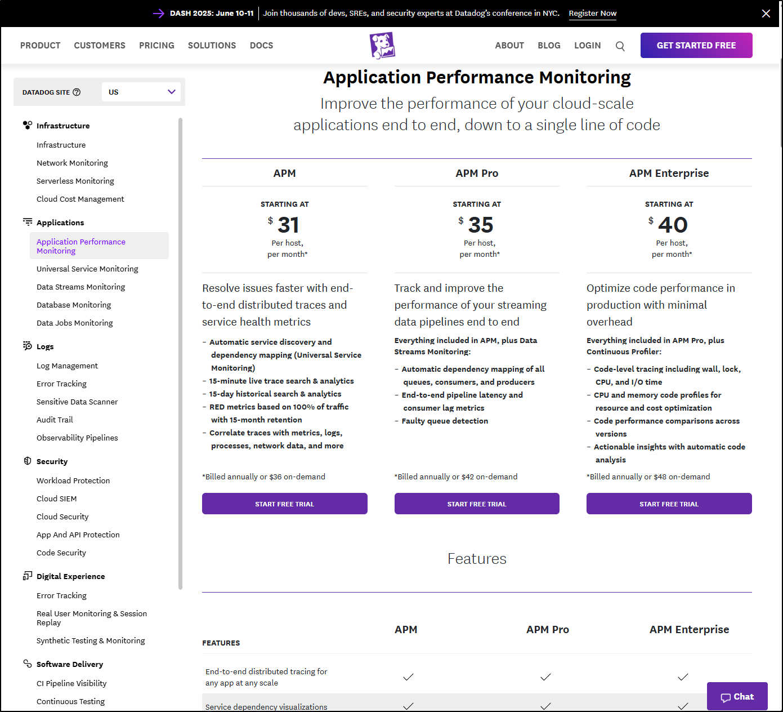Image resolution: width=783 pixels, height=712 pixels.
Task: Click the Security shield icon
Action: (27, 461)
